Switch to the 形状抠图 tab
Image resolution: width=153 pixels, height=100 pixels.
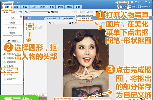[x=84, y=18]
